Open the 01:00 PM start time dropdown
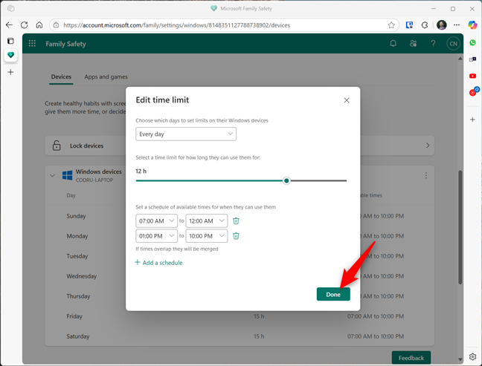Image resolution: width=482 pixels, height=366 pixels. point(156,235)
